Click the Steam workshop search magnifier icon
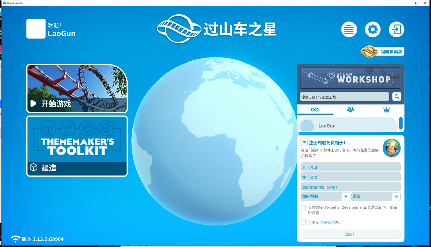The height and width of the screenshot is (247, 431). point(397,97)
